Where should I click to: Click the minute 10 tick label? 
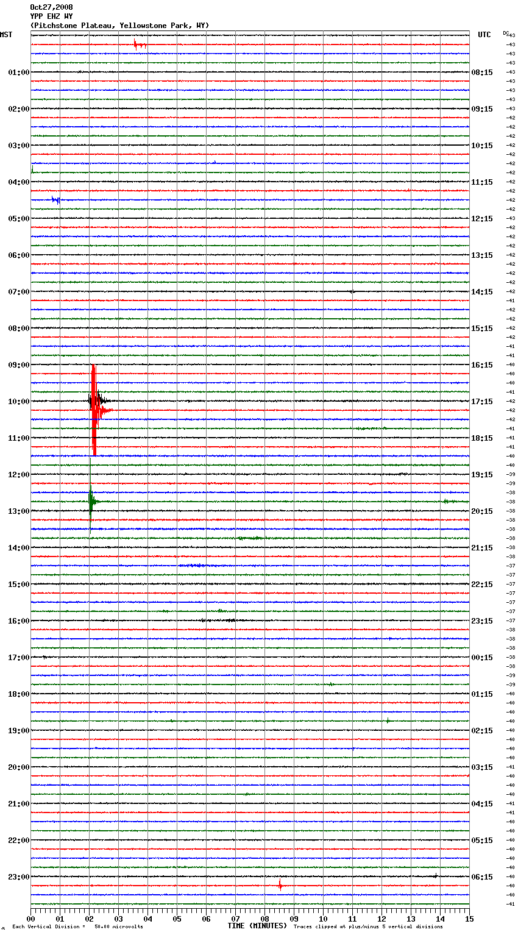pos(323,919)
